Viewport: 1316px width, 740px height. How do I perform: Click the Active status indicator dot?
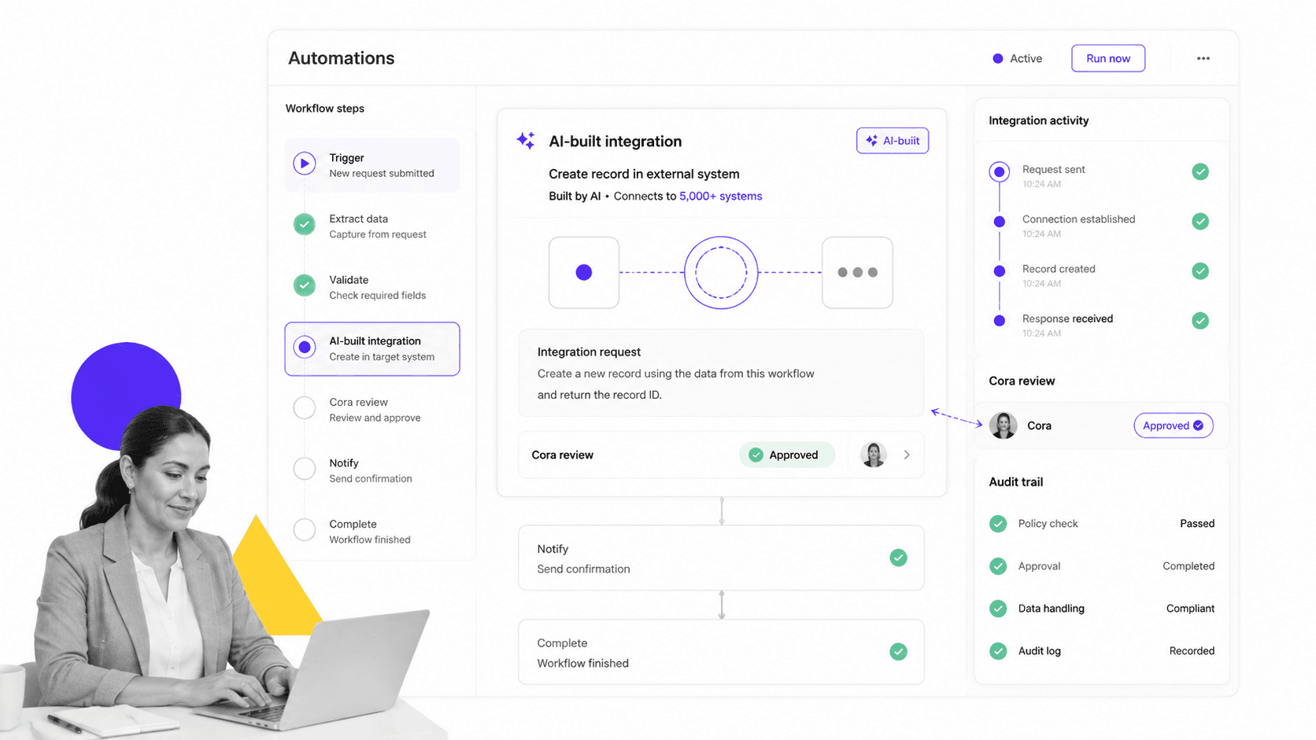click(x=997, y=58)
